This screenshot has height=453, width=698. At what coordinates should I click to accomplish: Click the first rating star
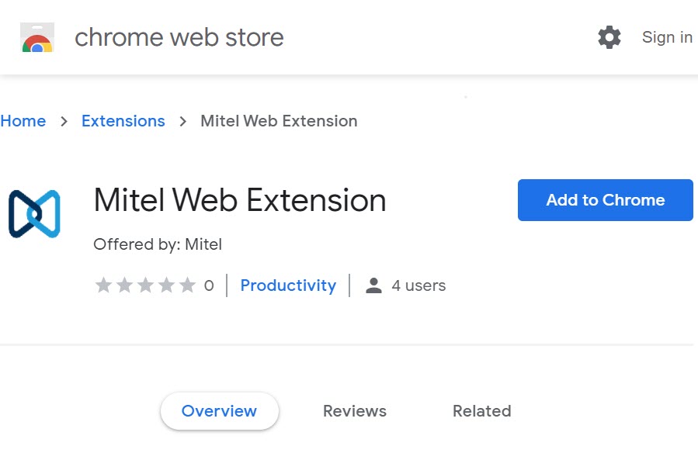point(102,285)
